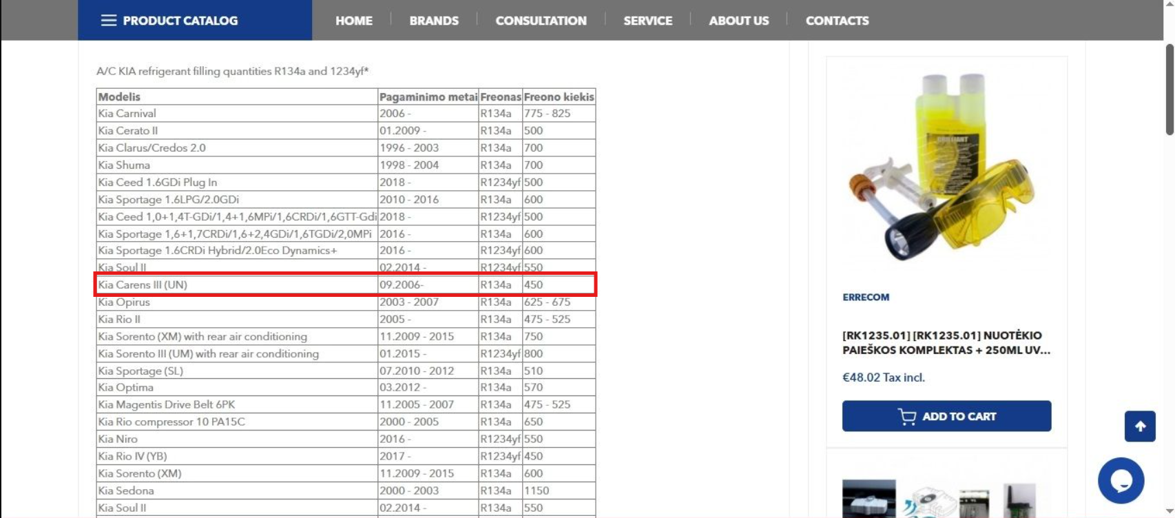Click the Kia Shuma cell
Screen dimensions: 1175x518
[x=237, y=165]
